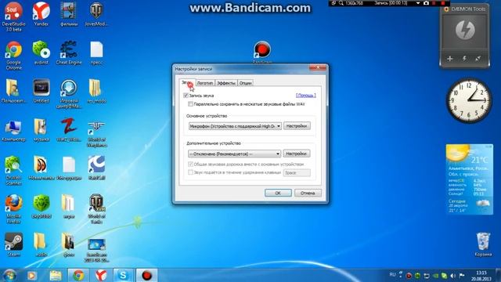Enable saving parallel WAV sound files
This screenshot has height=282, width=501.
tap(190, 104)
